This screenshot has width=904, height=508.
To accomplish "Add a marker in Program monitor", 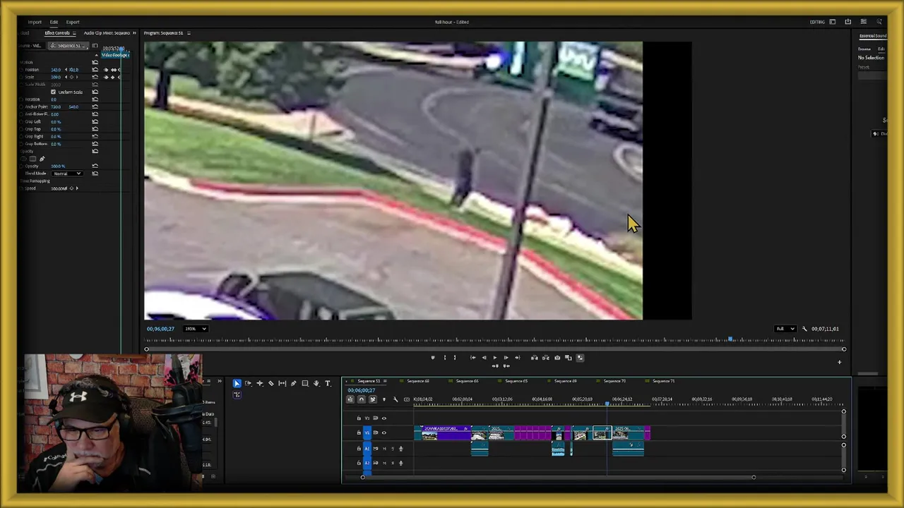I will (433, 358).
